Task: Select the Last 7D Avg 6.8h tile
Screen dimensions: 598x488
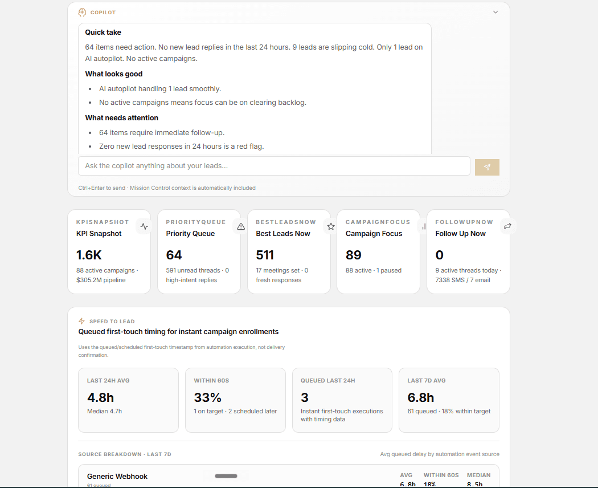Action: coord(449,400)
